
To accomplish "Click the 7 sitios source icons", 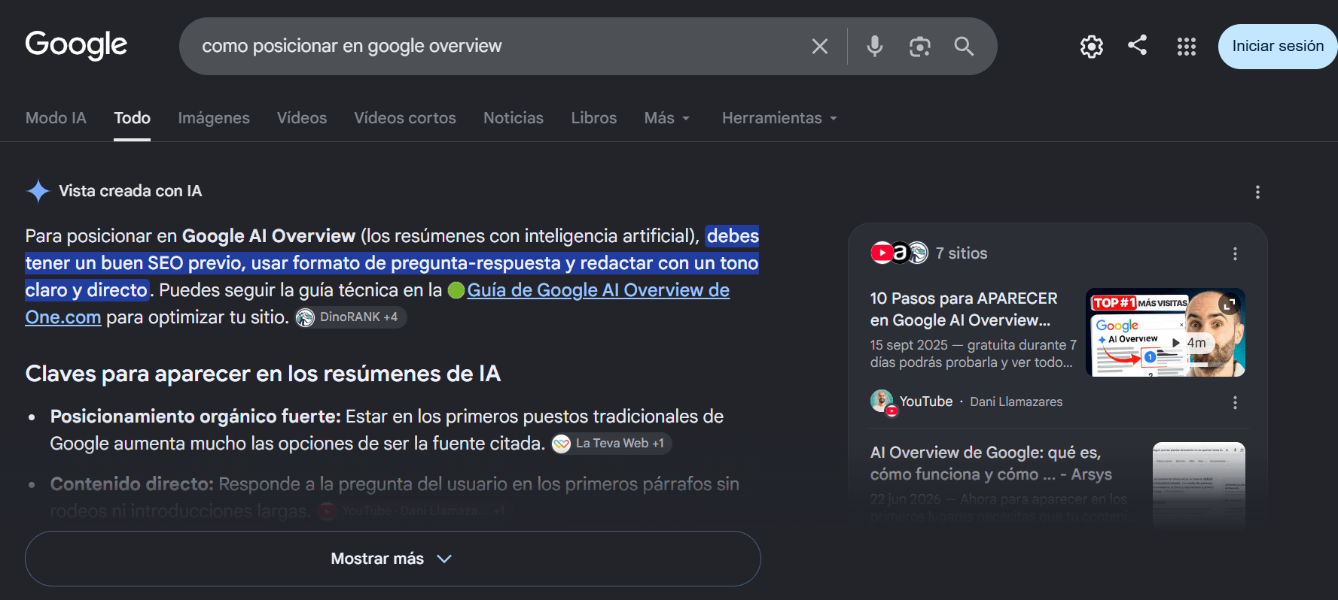I will click(x=899, y=253).
